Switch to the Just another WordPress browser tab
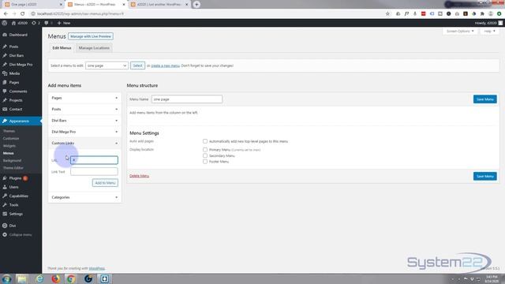Viewport: 505px width, 284px height. pos(159,5)
